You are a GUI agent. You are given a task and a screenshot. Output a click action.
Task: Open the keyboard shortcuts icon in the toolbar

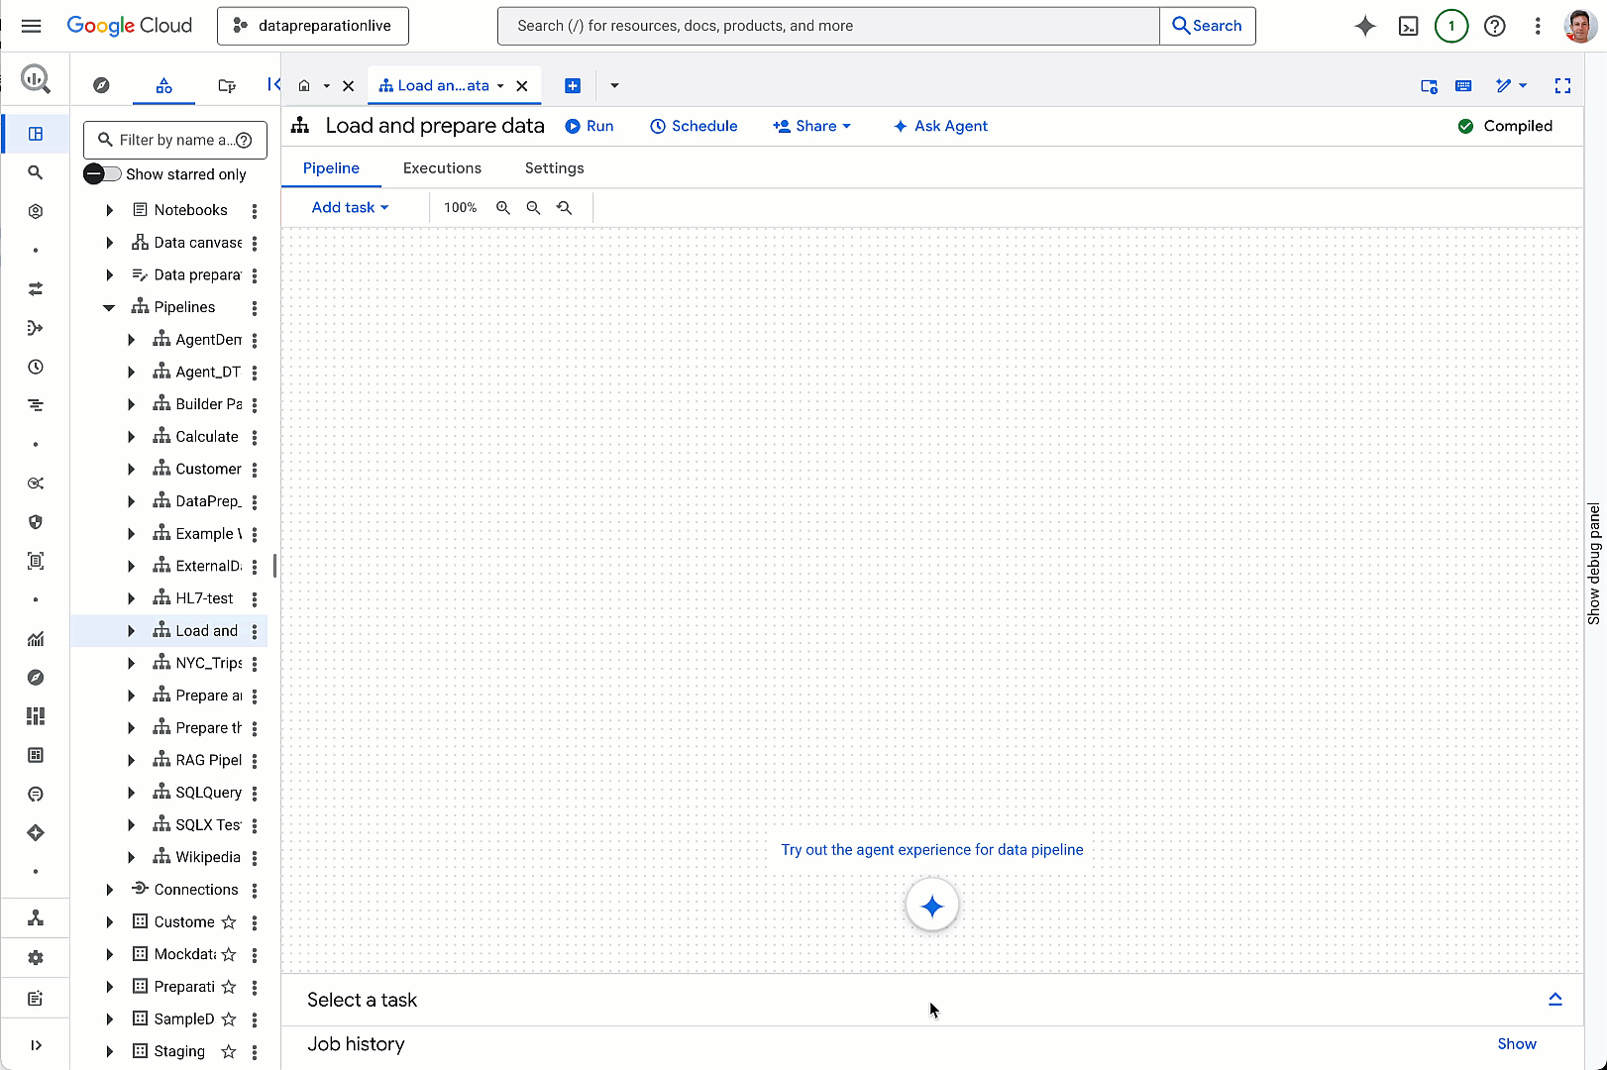click(1463, 86)
